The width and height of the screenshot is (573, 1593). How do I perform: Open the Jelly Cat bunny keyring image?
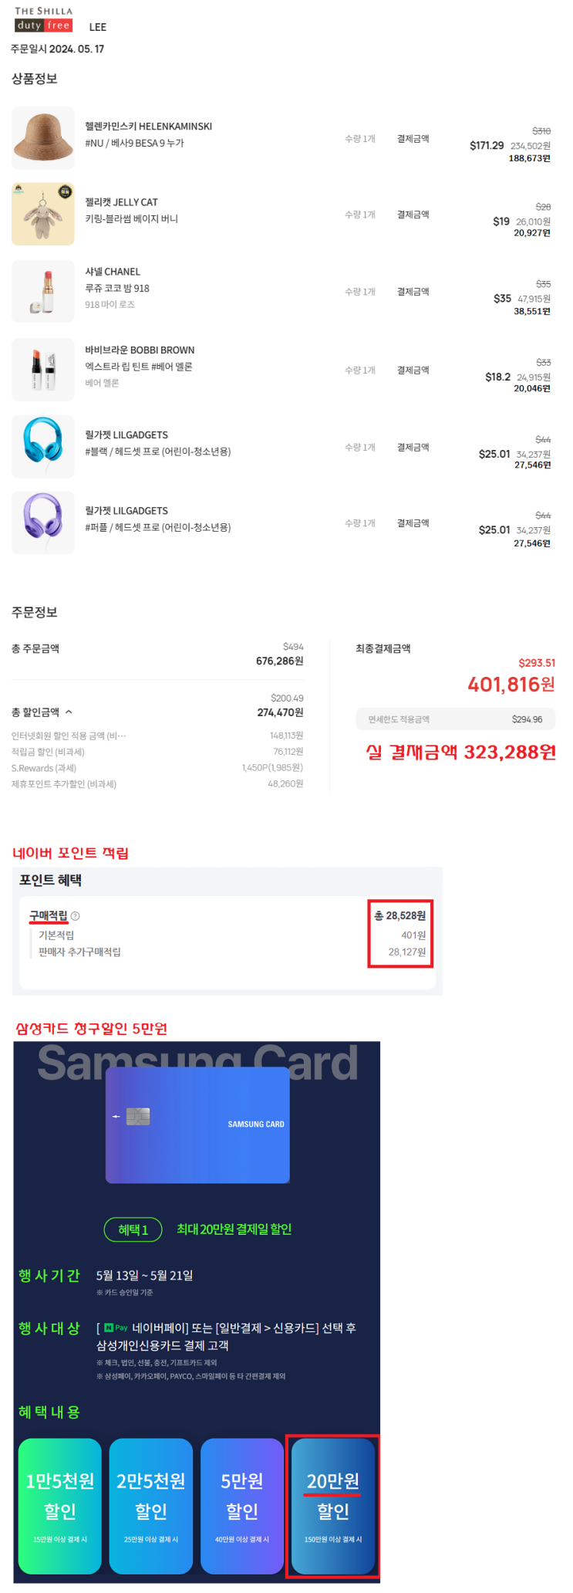tap(43, 214)
